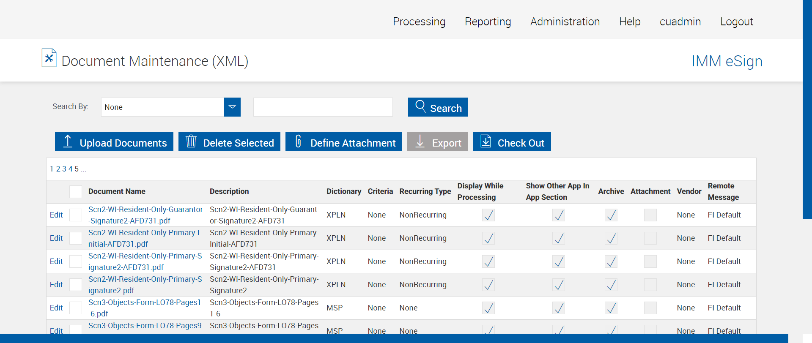Image resolution: width=812 pixels, height=343 pixels.
Task: Click the Document Maintenance XML page icon
Action: [49, 58]
